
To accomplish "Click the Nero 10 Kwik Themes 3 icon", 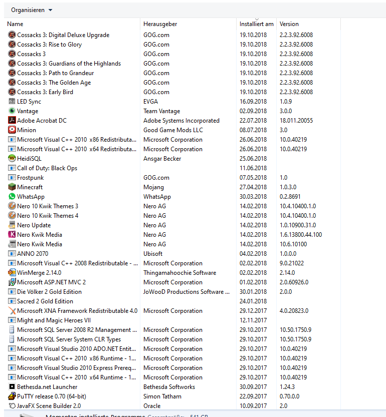I will (12, 206).
